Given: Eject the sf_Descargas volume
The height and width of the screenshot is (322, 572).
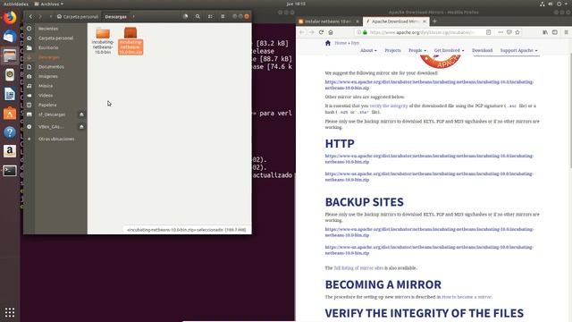Looking at the screenshot, I should pos(81,114).
